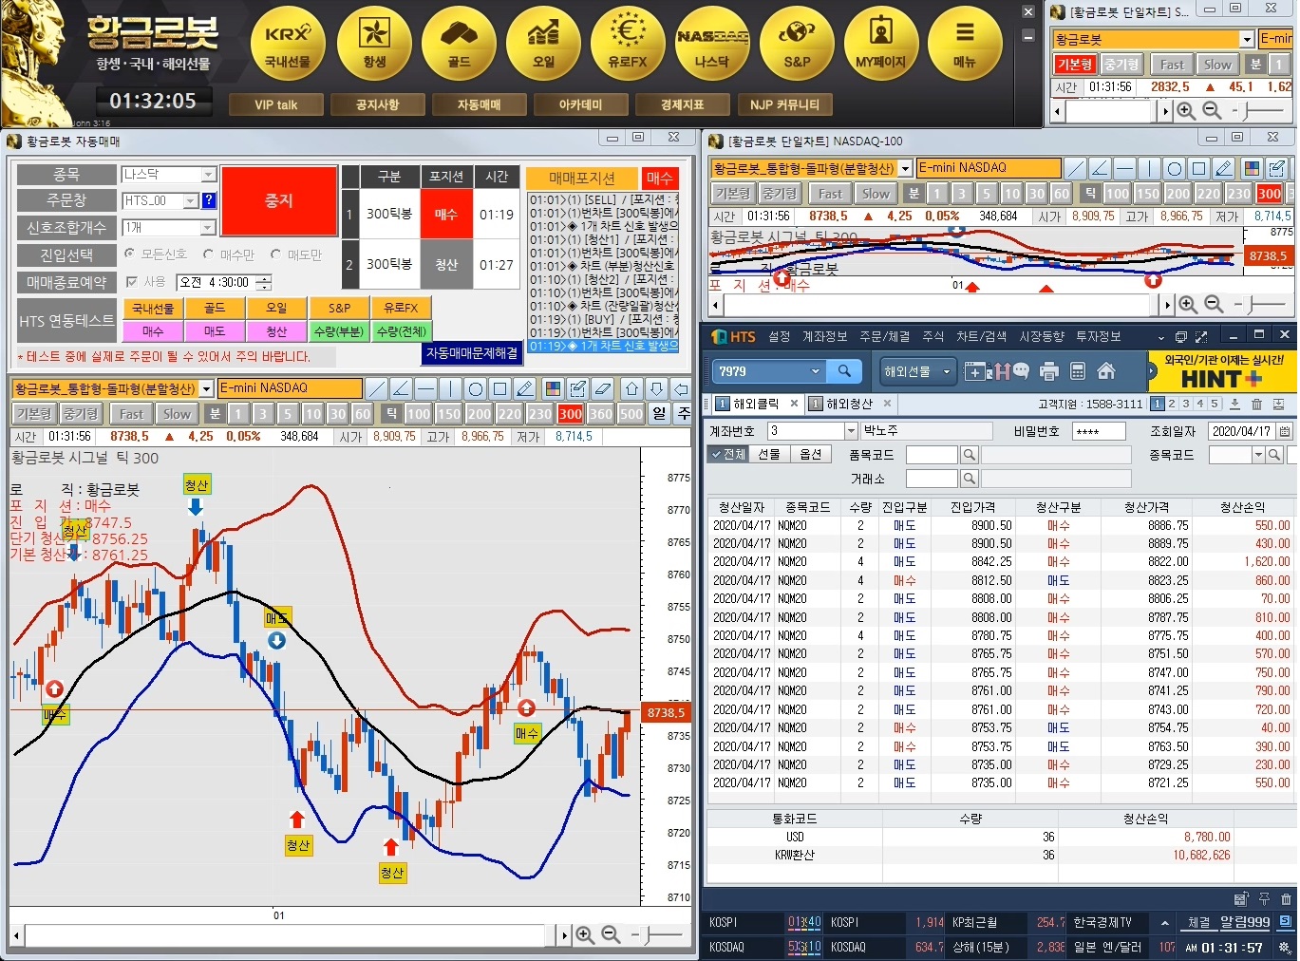Open the calculator icon in HTS toolbar
1300x961 pixels.
tap(1078, 371)
